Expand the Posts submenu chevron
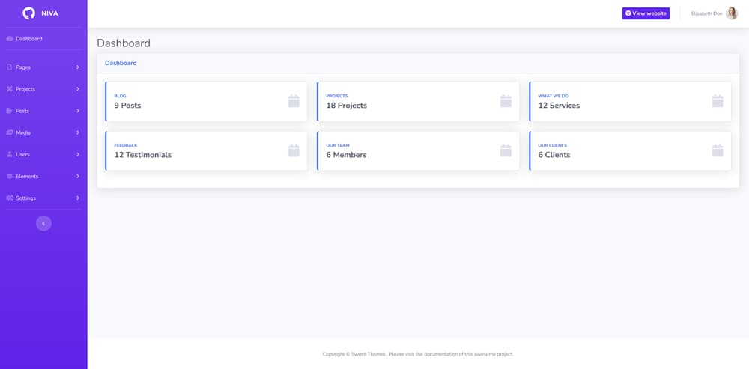The image size is (749, 369). click(x=78, y=111)
